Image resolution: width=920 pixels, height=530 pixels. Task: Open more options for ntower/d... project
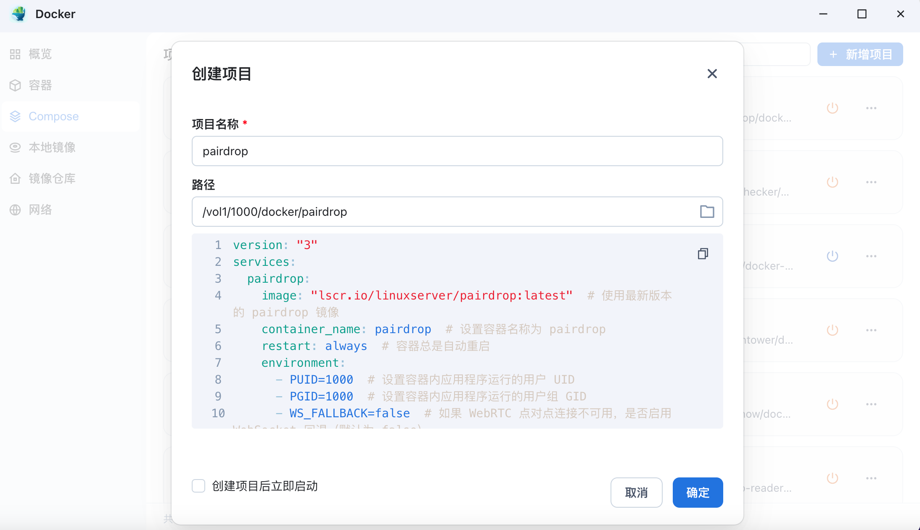click(871, 330)
